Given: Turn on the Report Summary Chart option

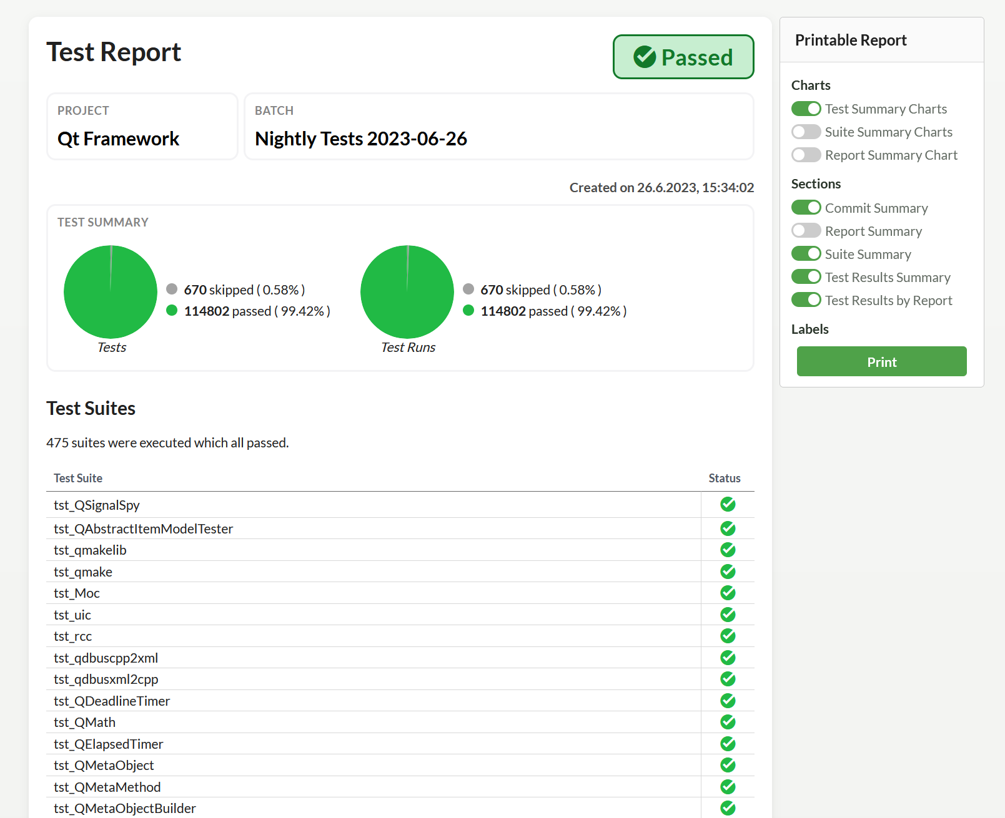Looking at the screenshot, I should 806,155.
